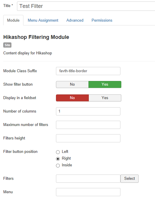Click the Maximum number of filters field

point(88,125)
